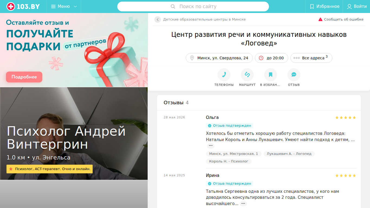The height and width of the screenshot is (208, 370).
Task: Click the ОТЗЫВ speech bubble icon
Action: 294,75
